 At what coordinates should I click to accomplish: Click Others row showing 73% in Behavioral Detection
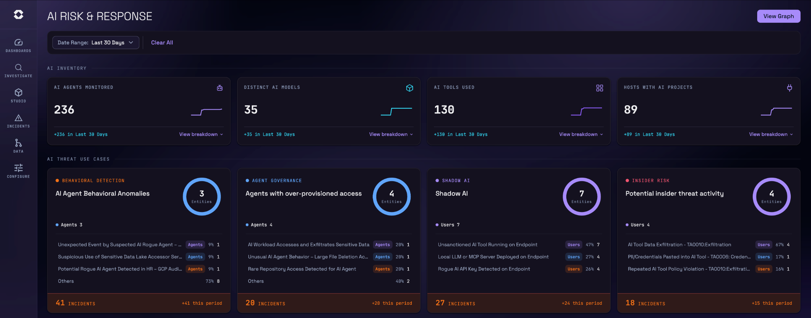point(139,281)
